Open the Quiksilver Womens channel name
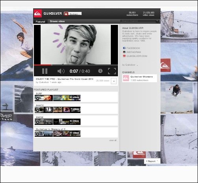The width and height of the screenshot is (198, 183). click(142, 77)
